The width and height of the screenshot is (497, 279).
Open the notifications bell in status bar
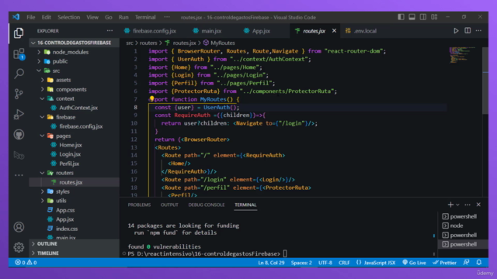click(x=479, y=263)
